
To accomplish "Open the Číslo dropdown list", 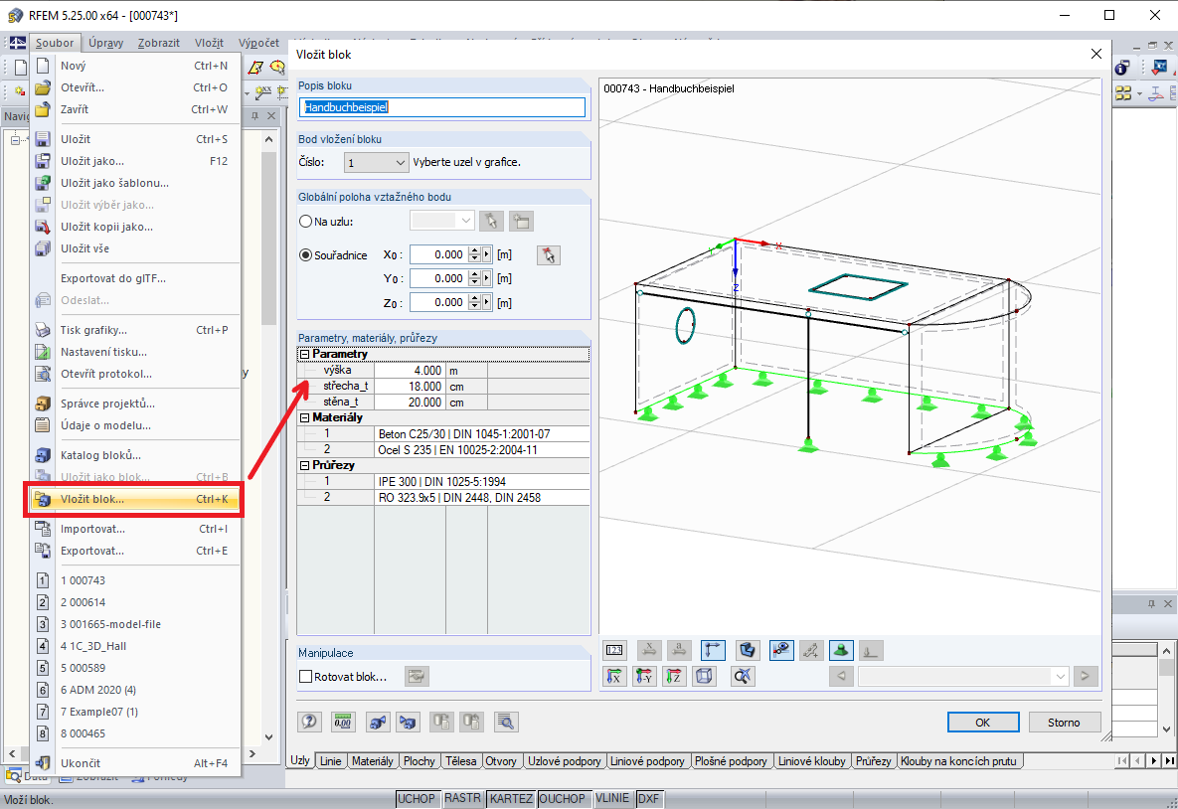I will pyautogui.click(x=402, y=161).
